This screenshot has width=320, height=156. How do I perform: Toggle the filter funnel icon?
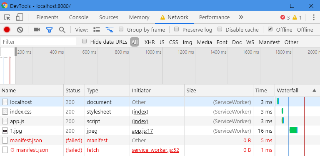(x=50, y=30)
